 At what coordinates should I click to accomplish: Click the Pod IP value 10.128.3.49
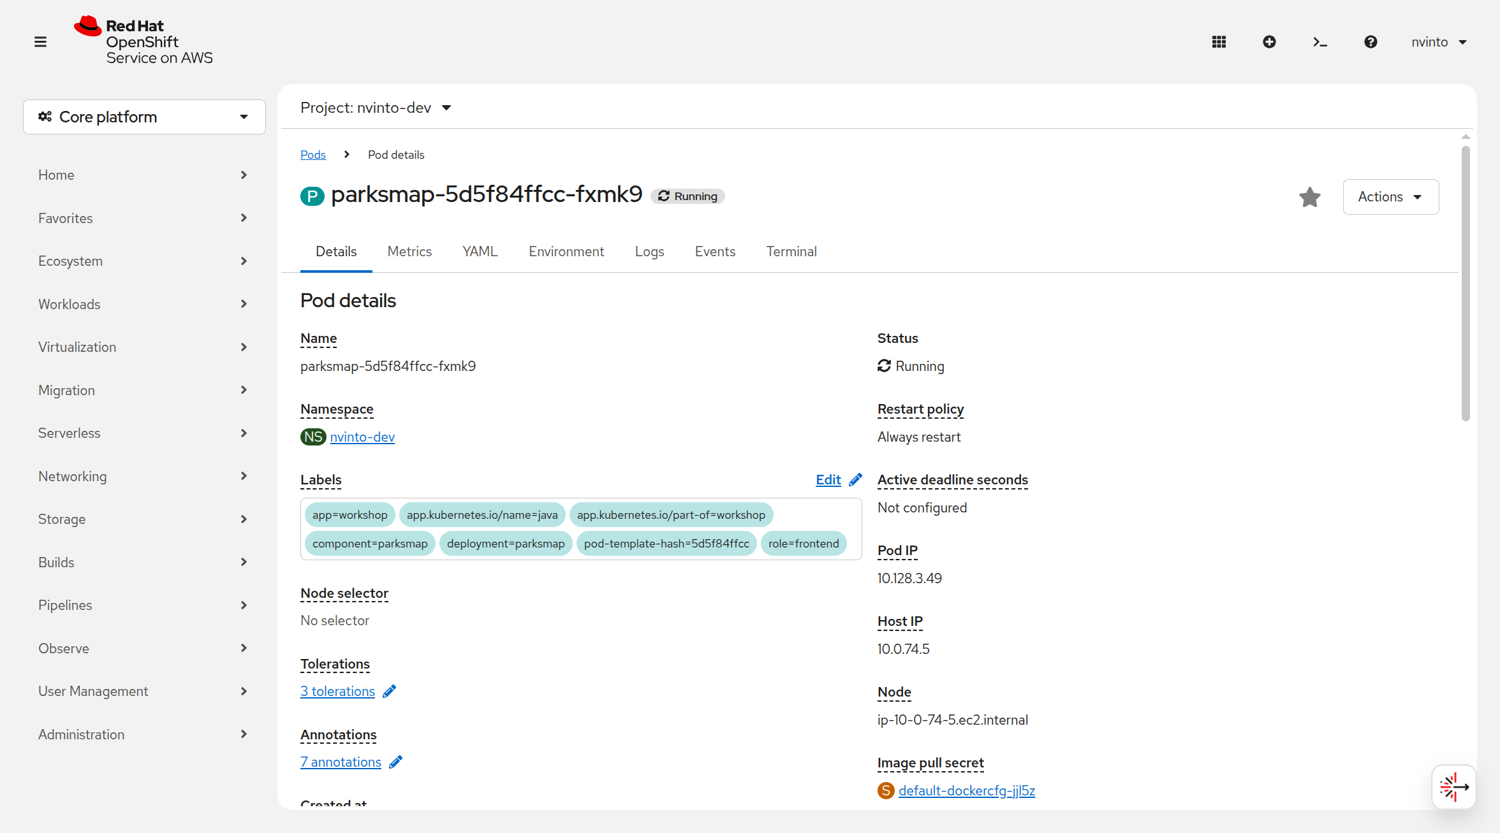(x=909, y=579)
